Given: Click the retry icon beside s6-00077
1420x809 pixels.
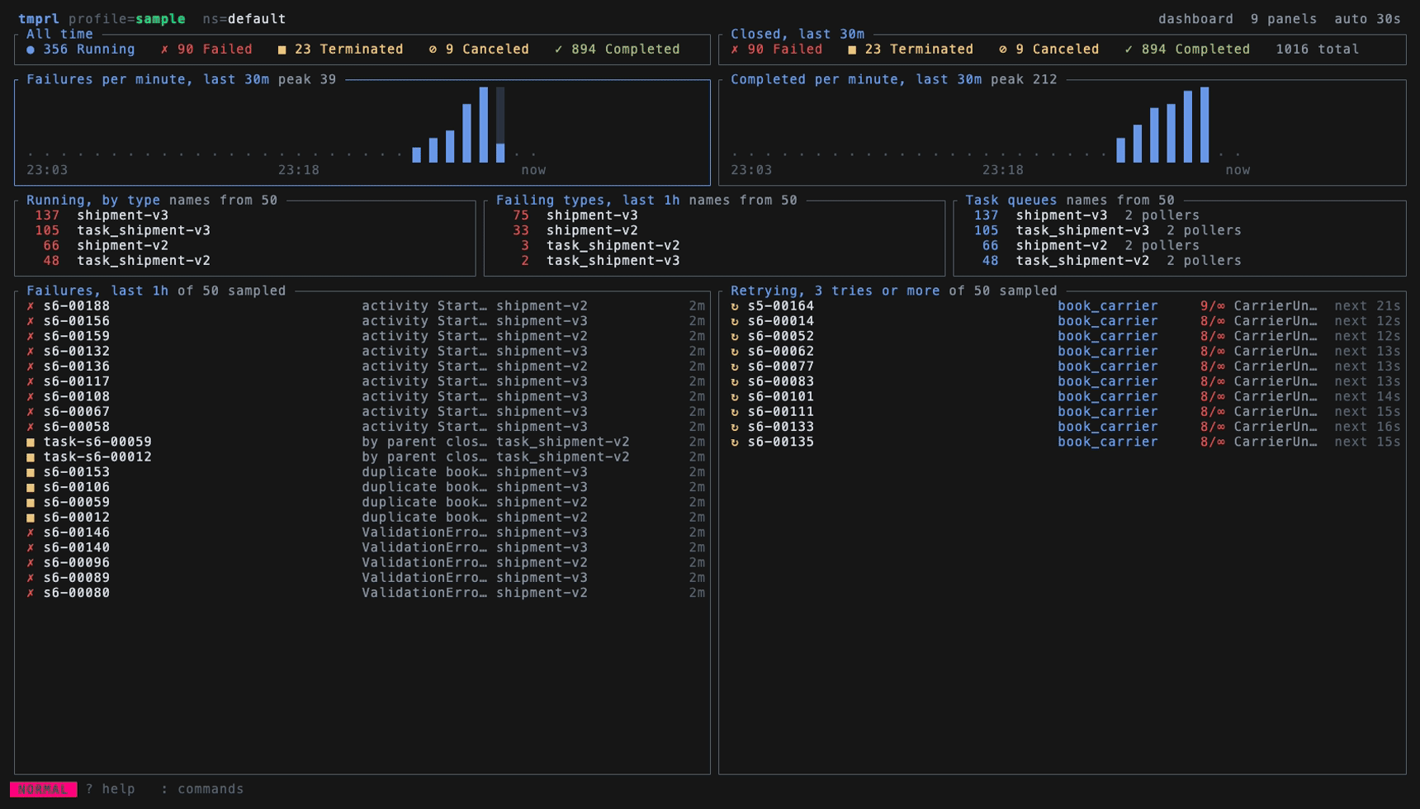Looking at the screenshot, I should coord(735,367).
